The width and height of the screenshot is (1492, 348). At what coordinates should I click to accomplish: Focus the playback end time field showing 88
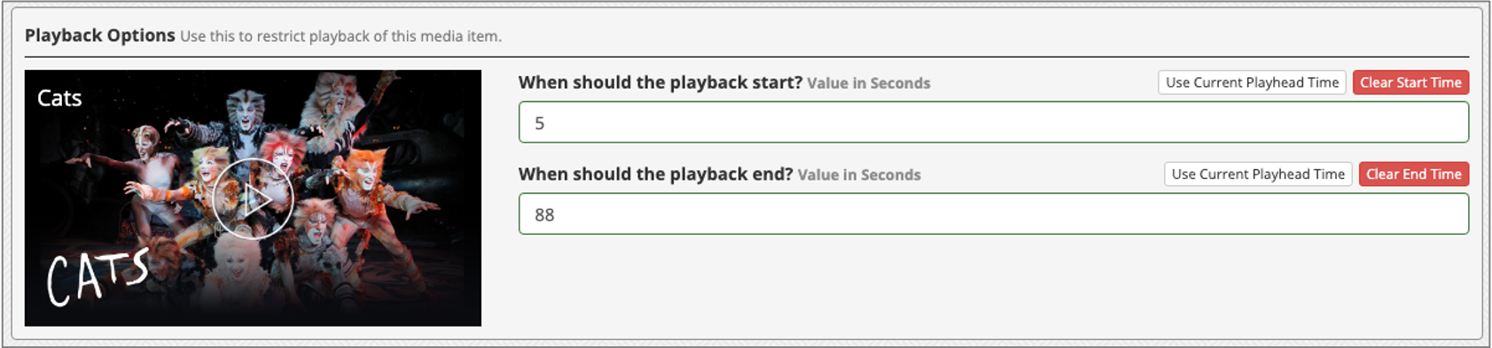click(x=993, y=214)
